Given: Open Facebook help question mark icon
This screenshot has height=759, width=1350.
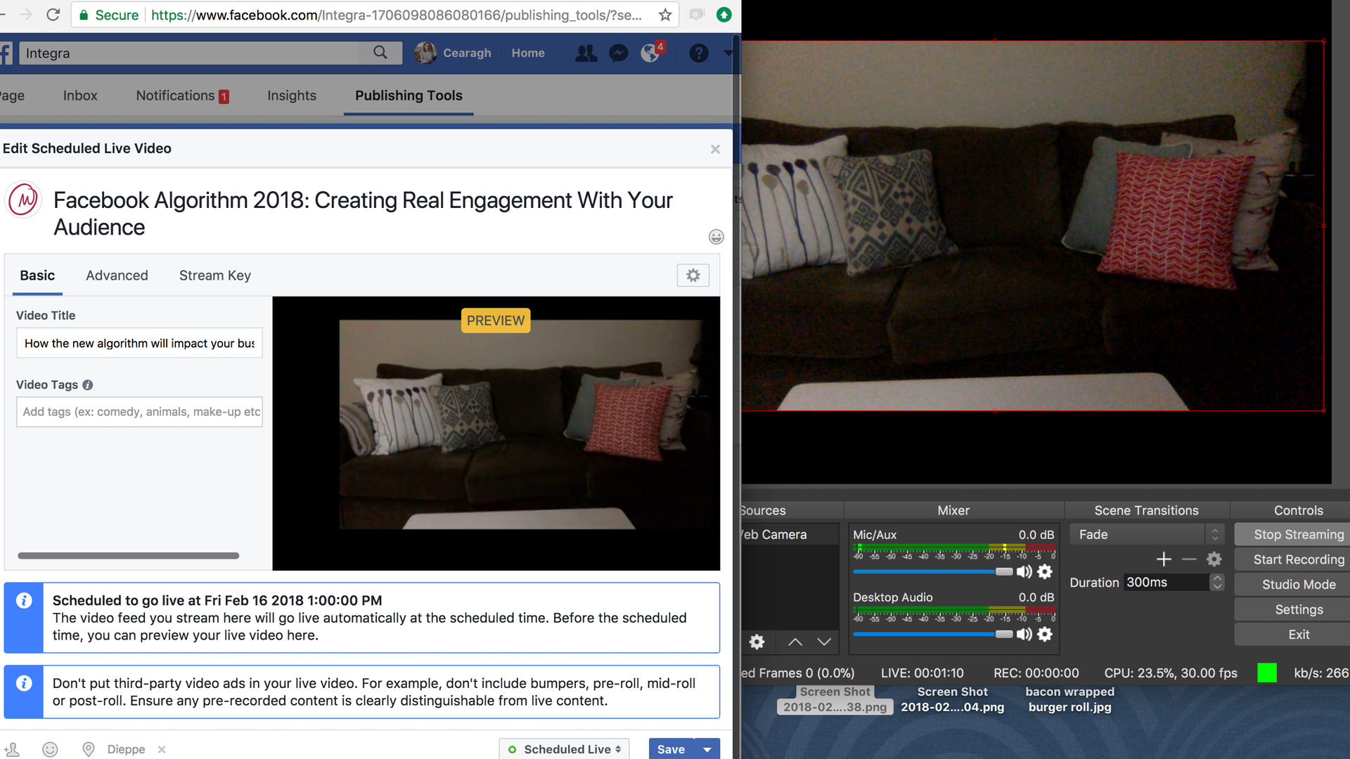Looking at the screenshot, I should point(698,53).
